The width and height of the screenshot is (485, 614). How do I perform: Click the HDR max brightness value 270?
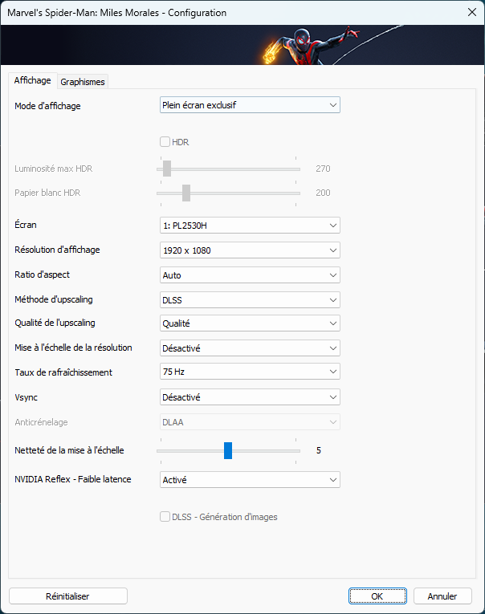pyautogui.click(x=324, y=169)
